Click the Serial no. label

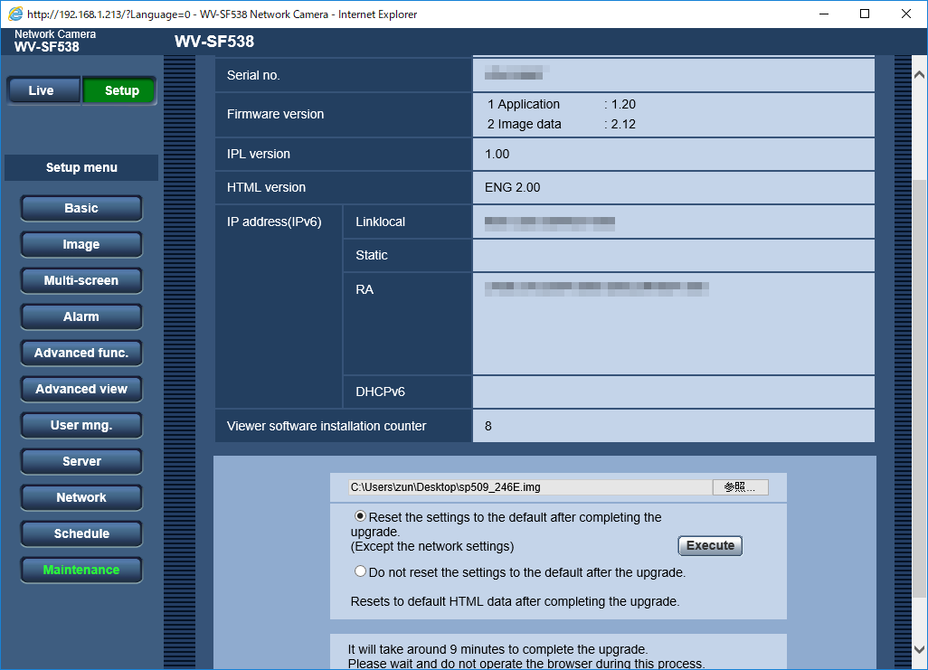pos(253,75)
